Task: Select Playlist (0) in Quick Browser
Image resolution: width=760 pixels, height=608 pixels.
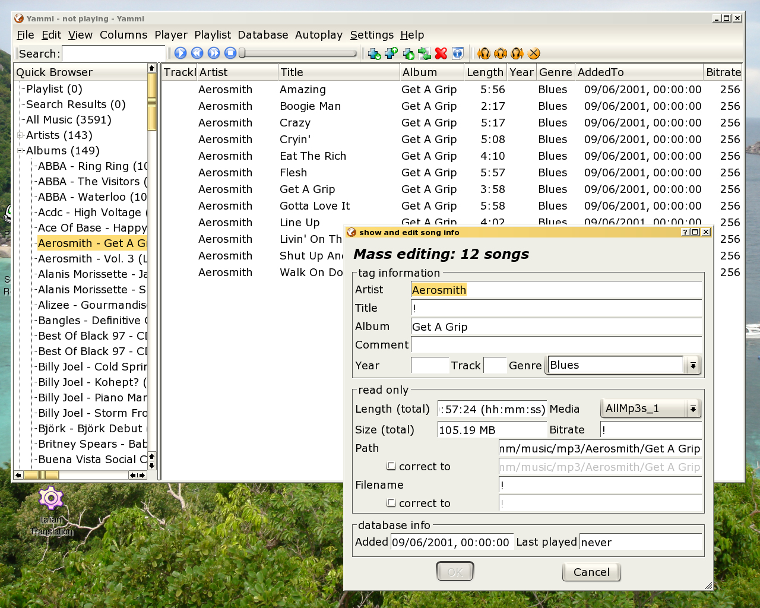Action: pyautogui.click(x=54, y=89)
